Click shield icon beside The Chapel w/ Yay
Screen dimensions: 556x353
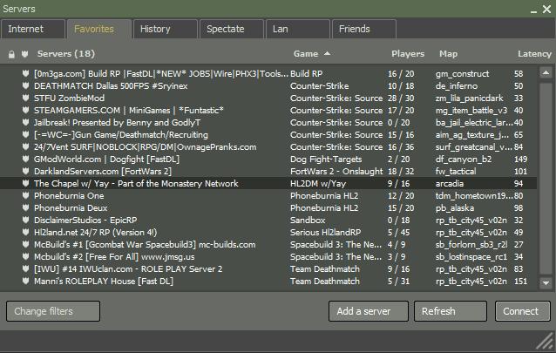(x=25, y=183)
